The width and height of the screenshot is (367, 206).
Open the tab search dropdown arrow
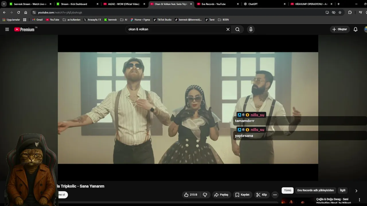click(x=4, y=4)
